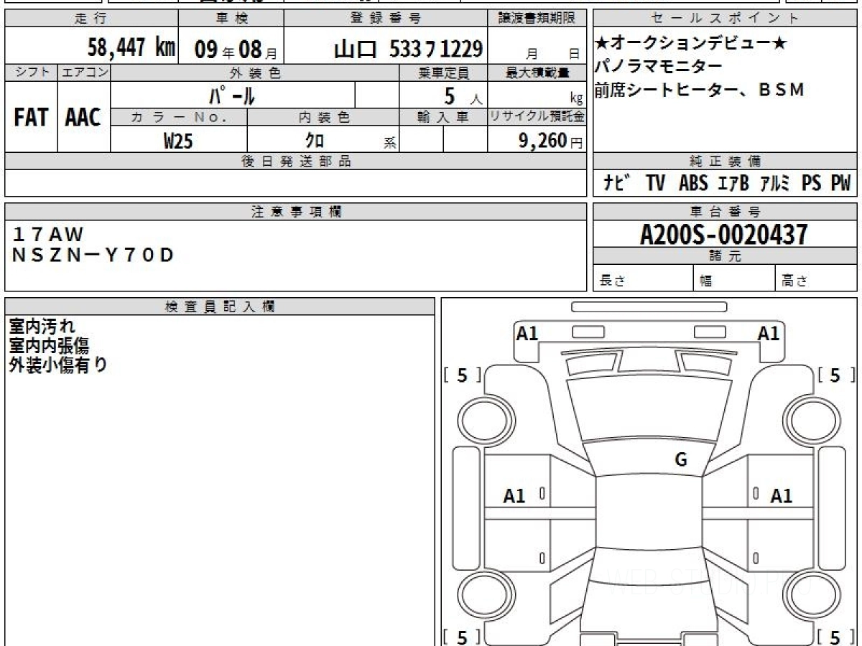The width and height of the screenshot is (862, 646).
Task: Select chassis number A200S-0020437
Action: 724,235
